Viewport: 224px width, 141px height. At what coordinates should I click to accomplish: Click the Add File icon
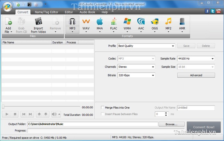click(x=8, y=21)
